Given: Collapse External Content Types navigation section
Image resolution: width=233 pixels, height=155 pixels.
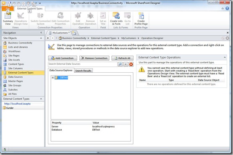Looking at the screenshot, I should (41, 99).
